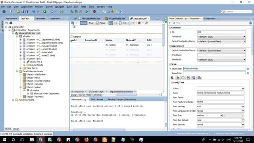
Task: Open Firefox from the Windows taskbar
Action: [x=87, y=139]
